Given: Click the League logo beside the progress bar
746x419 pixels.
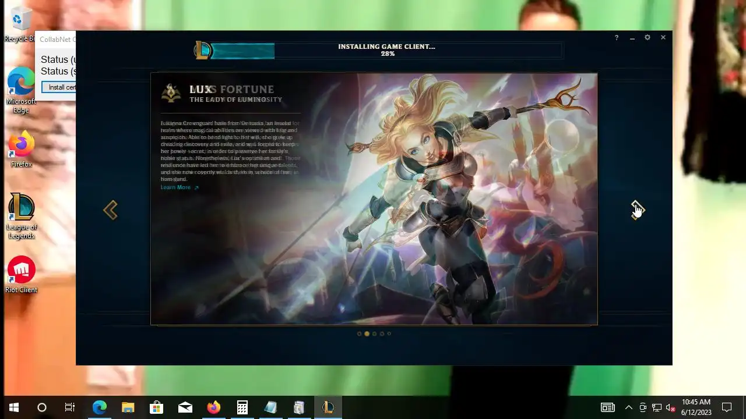Looking at the screenshot, I should [x=202, y=51].
